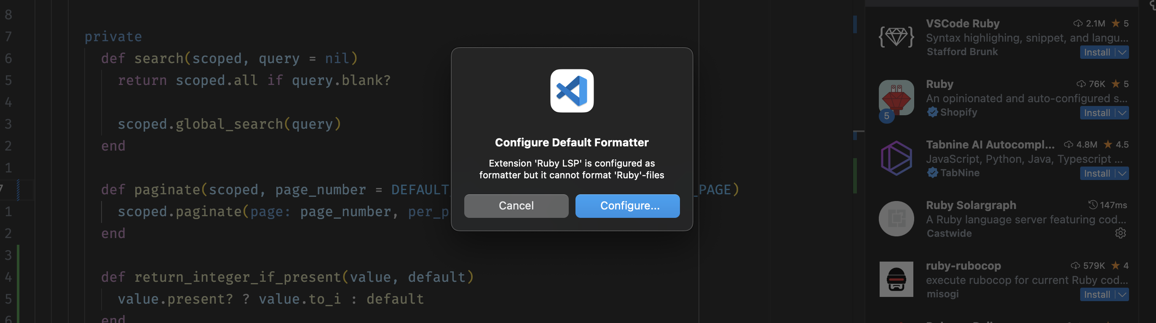Click the Shopify verified publisher badge
This screenshot has width=1156, height=323.
pos(933,112)
